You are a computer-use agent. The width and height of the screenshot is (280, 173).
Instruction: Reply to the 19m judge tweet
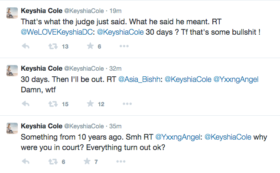[26, 46]
